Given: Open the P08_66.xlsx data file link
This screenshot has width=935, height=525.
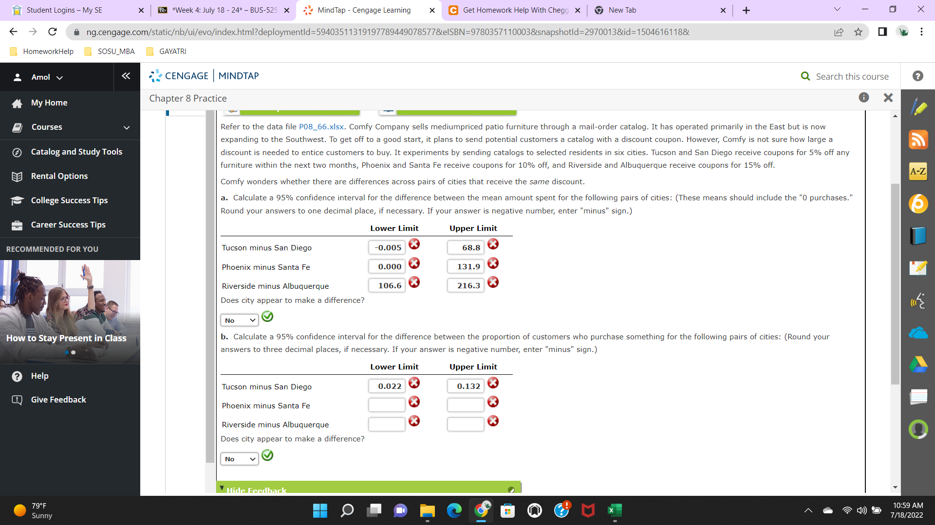Looking at the screenshot, I should pyautogui.click(x=321, y=127).
